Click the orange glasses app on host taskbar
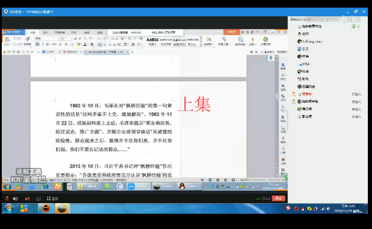 46,208
